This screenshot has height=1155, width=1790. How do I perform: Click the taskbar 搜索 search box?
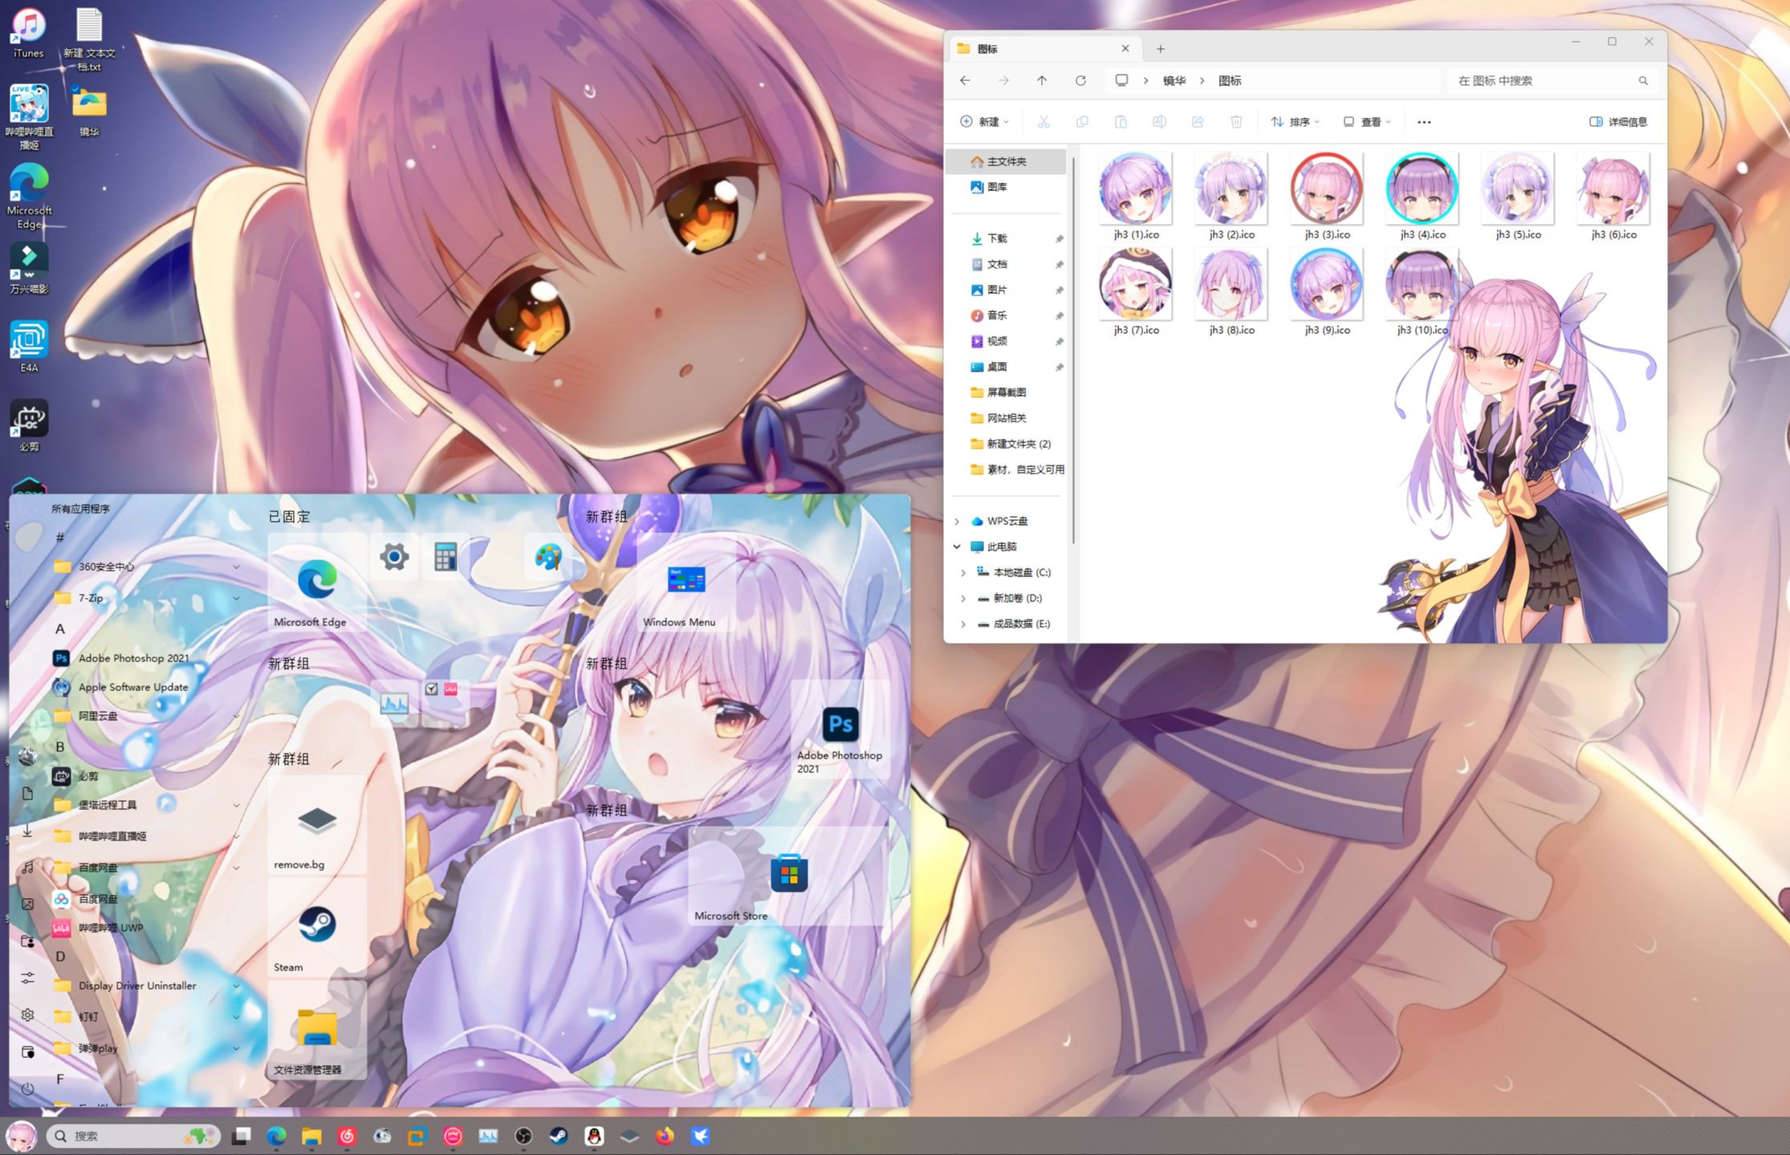pos(133,1136)
